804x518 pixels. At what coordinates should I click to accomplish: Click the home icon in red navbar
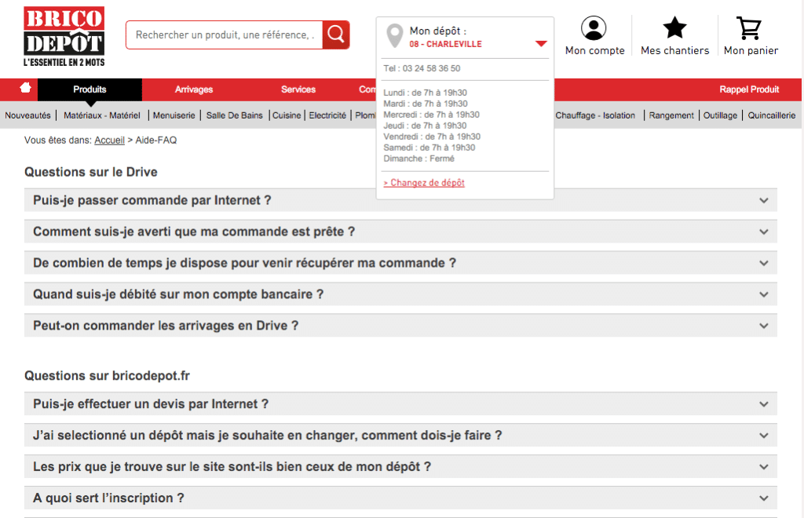click(x=26, y=89)
